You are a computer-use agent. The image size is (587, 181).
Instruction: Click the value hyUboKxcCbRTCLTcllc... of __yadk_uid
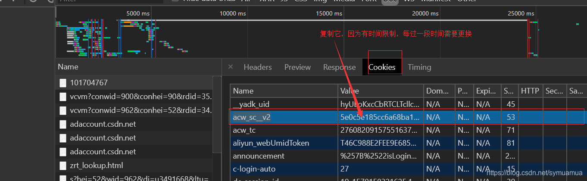point(380,104)
